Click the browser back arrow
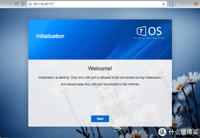This screenshot has height=138, width=200. tap(4, 4)
